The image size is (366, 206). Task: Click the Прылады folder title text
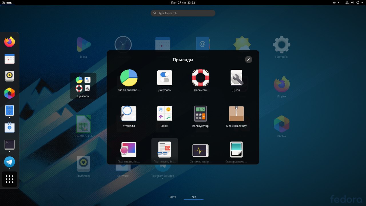183,60
